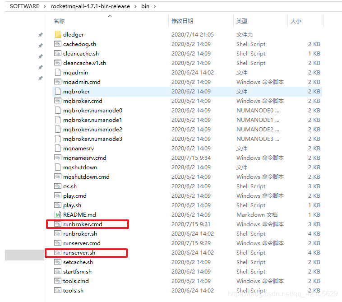Viewport: 342px width, 302px height.
Task: Click the date 2020/7/15 9:29
Action: coord(191,243)
